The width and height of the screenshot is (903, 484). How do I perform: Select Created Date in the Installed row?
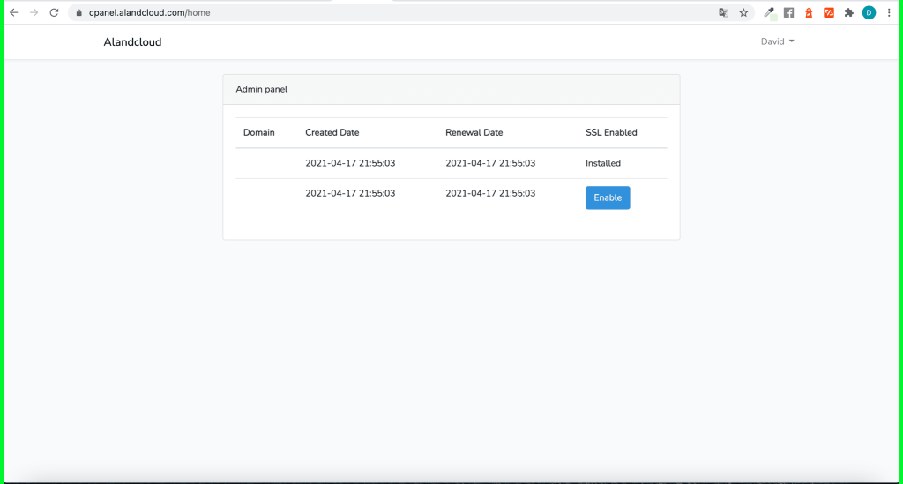click(350, 163)
